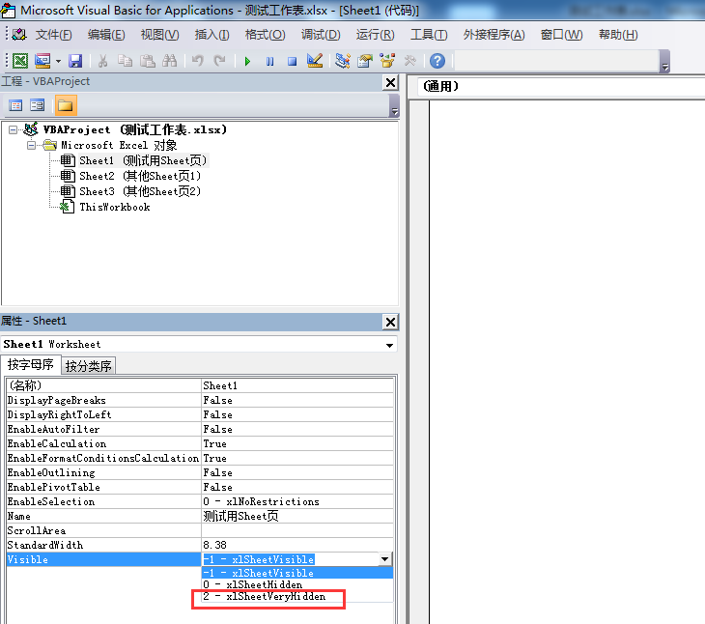Viewport: 705px width, 624px height.
Task: Click the blue Help question mark icon
Action: (x=437, y=61)
